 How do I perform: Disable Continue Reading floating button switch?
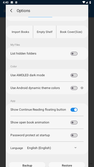pos(74,110)
